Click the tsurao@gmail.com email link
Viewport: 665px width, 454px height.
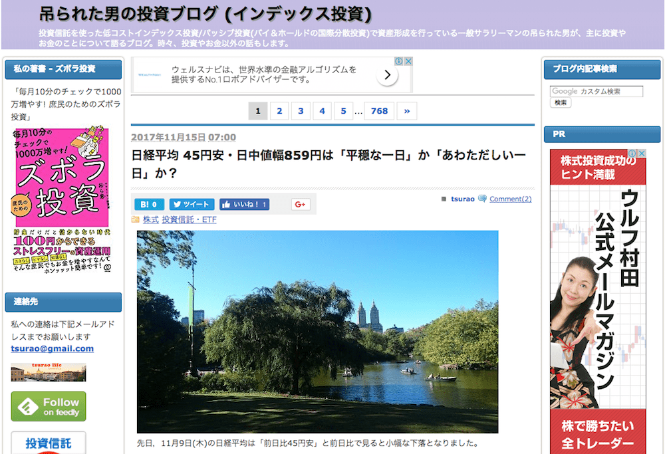coord(52,348)
